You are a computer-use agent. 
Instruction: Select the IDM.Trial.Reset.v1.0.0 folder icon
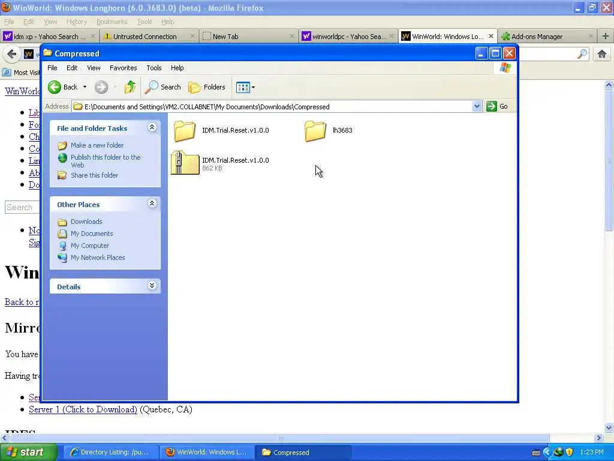pyautogui.click(x=185, y=130)
